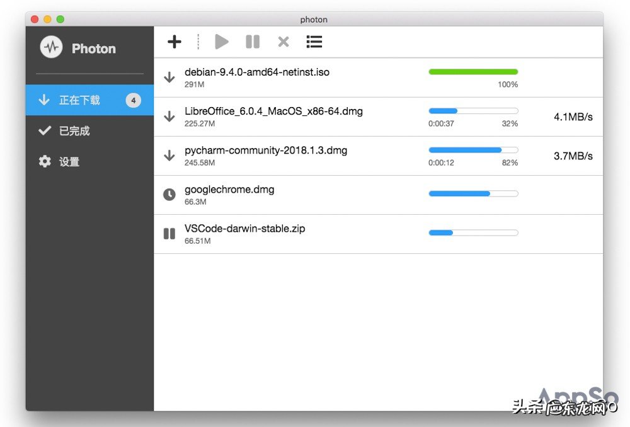Viewport: 630px width, 427px height.
Task: Click download arrow icon for pycharm-community
Action: pos(169,156)
